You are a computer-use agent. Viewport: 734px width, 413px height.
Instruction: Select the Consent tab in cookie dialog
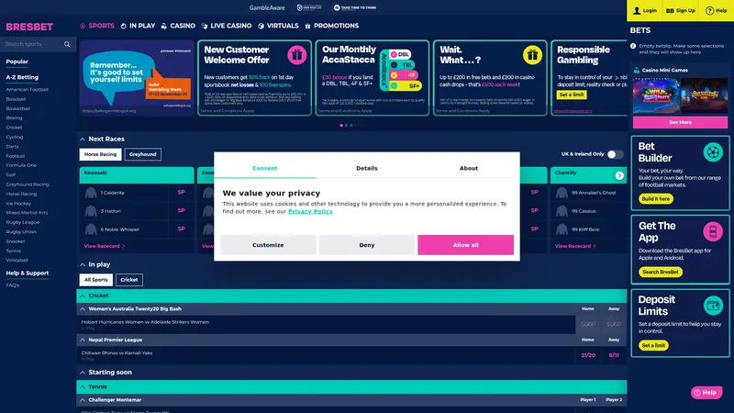265,168
